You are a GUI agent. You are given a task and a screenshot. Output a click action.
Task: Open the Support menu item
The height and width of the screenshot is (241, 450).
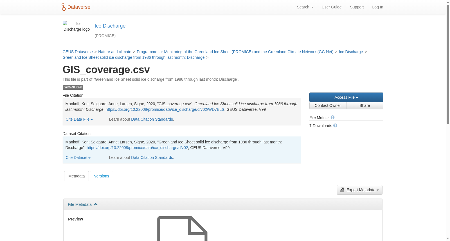coord(357,7)
